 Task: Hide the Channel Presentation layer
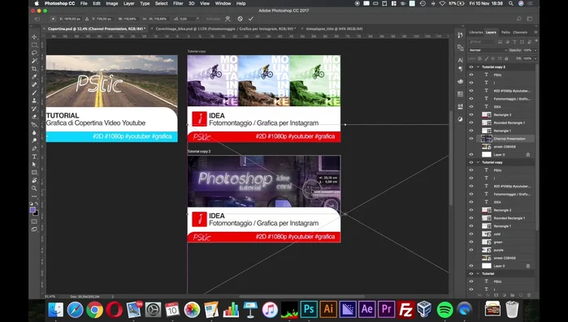(x=471, y=139)
